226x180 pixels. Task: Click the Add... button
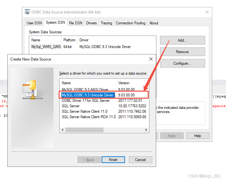pyautogui.click(x=182, y=40)
